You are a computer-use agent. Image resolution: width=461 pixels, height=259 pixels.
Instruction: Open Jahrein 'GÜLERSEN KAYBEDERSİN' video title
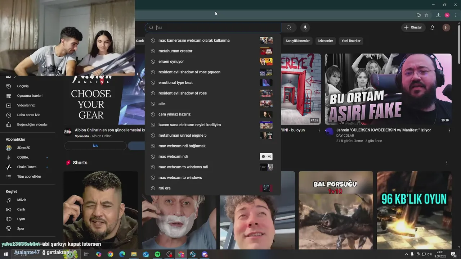tap(384, 130)
